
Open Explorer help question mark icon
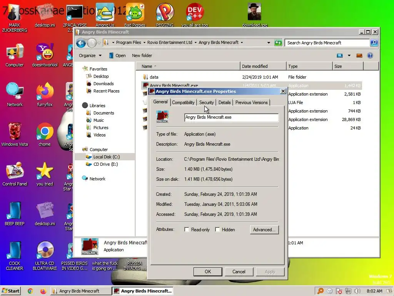370,55
